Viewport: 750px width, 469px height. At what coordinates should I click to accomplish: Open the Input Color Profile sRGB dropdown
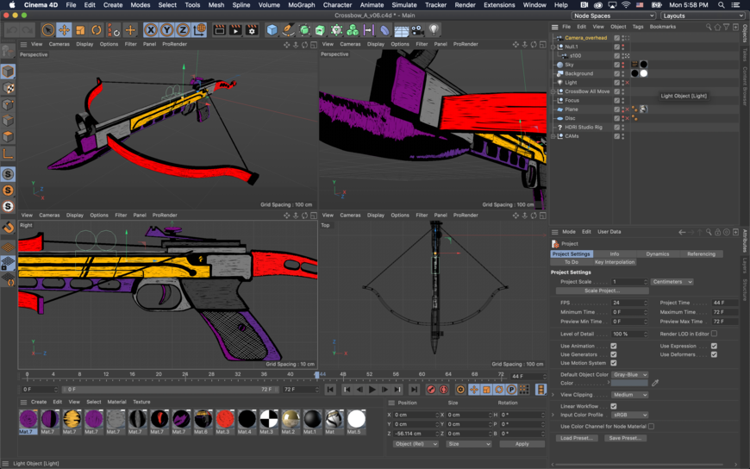(x=629, y=415)
